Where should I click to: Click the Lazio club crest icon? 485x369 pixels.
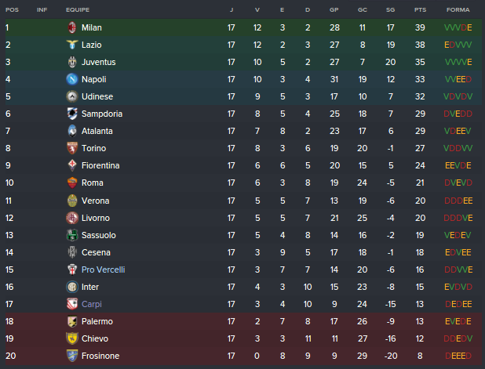(72, 45)
